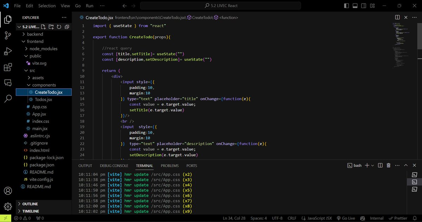Screen dimensions: 422x222
Task: Select the first terminal instance in list
Action: pos(415,175)
